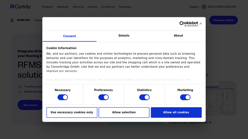
Task: Click the Allow selection button
Action: (124, 112)
